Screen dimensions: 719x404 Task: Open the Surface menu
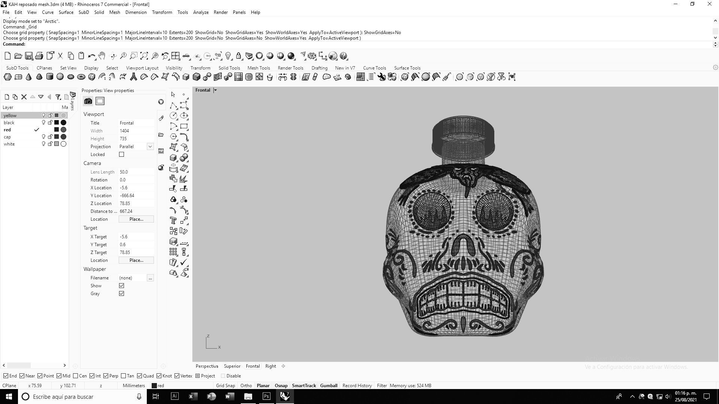coord(66,12)
